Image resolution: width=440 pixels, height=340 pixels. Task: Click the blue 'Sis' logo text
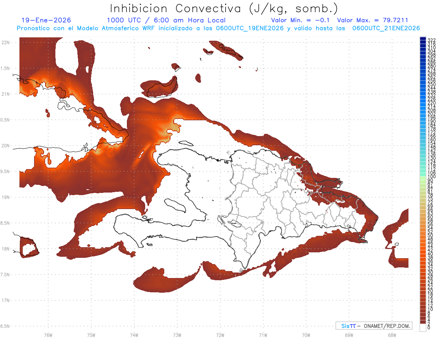345,326
